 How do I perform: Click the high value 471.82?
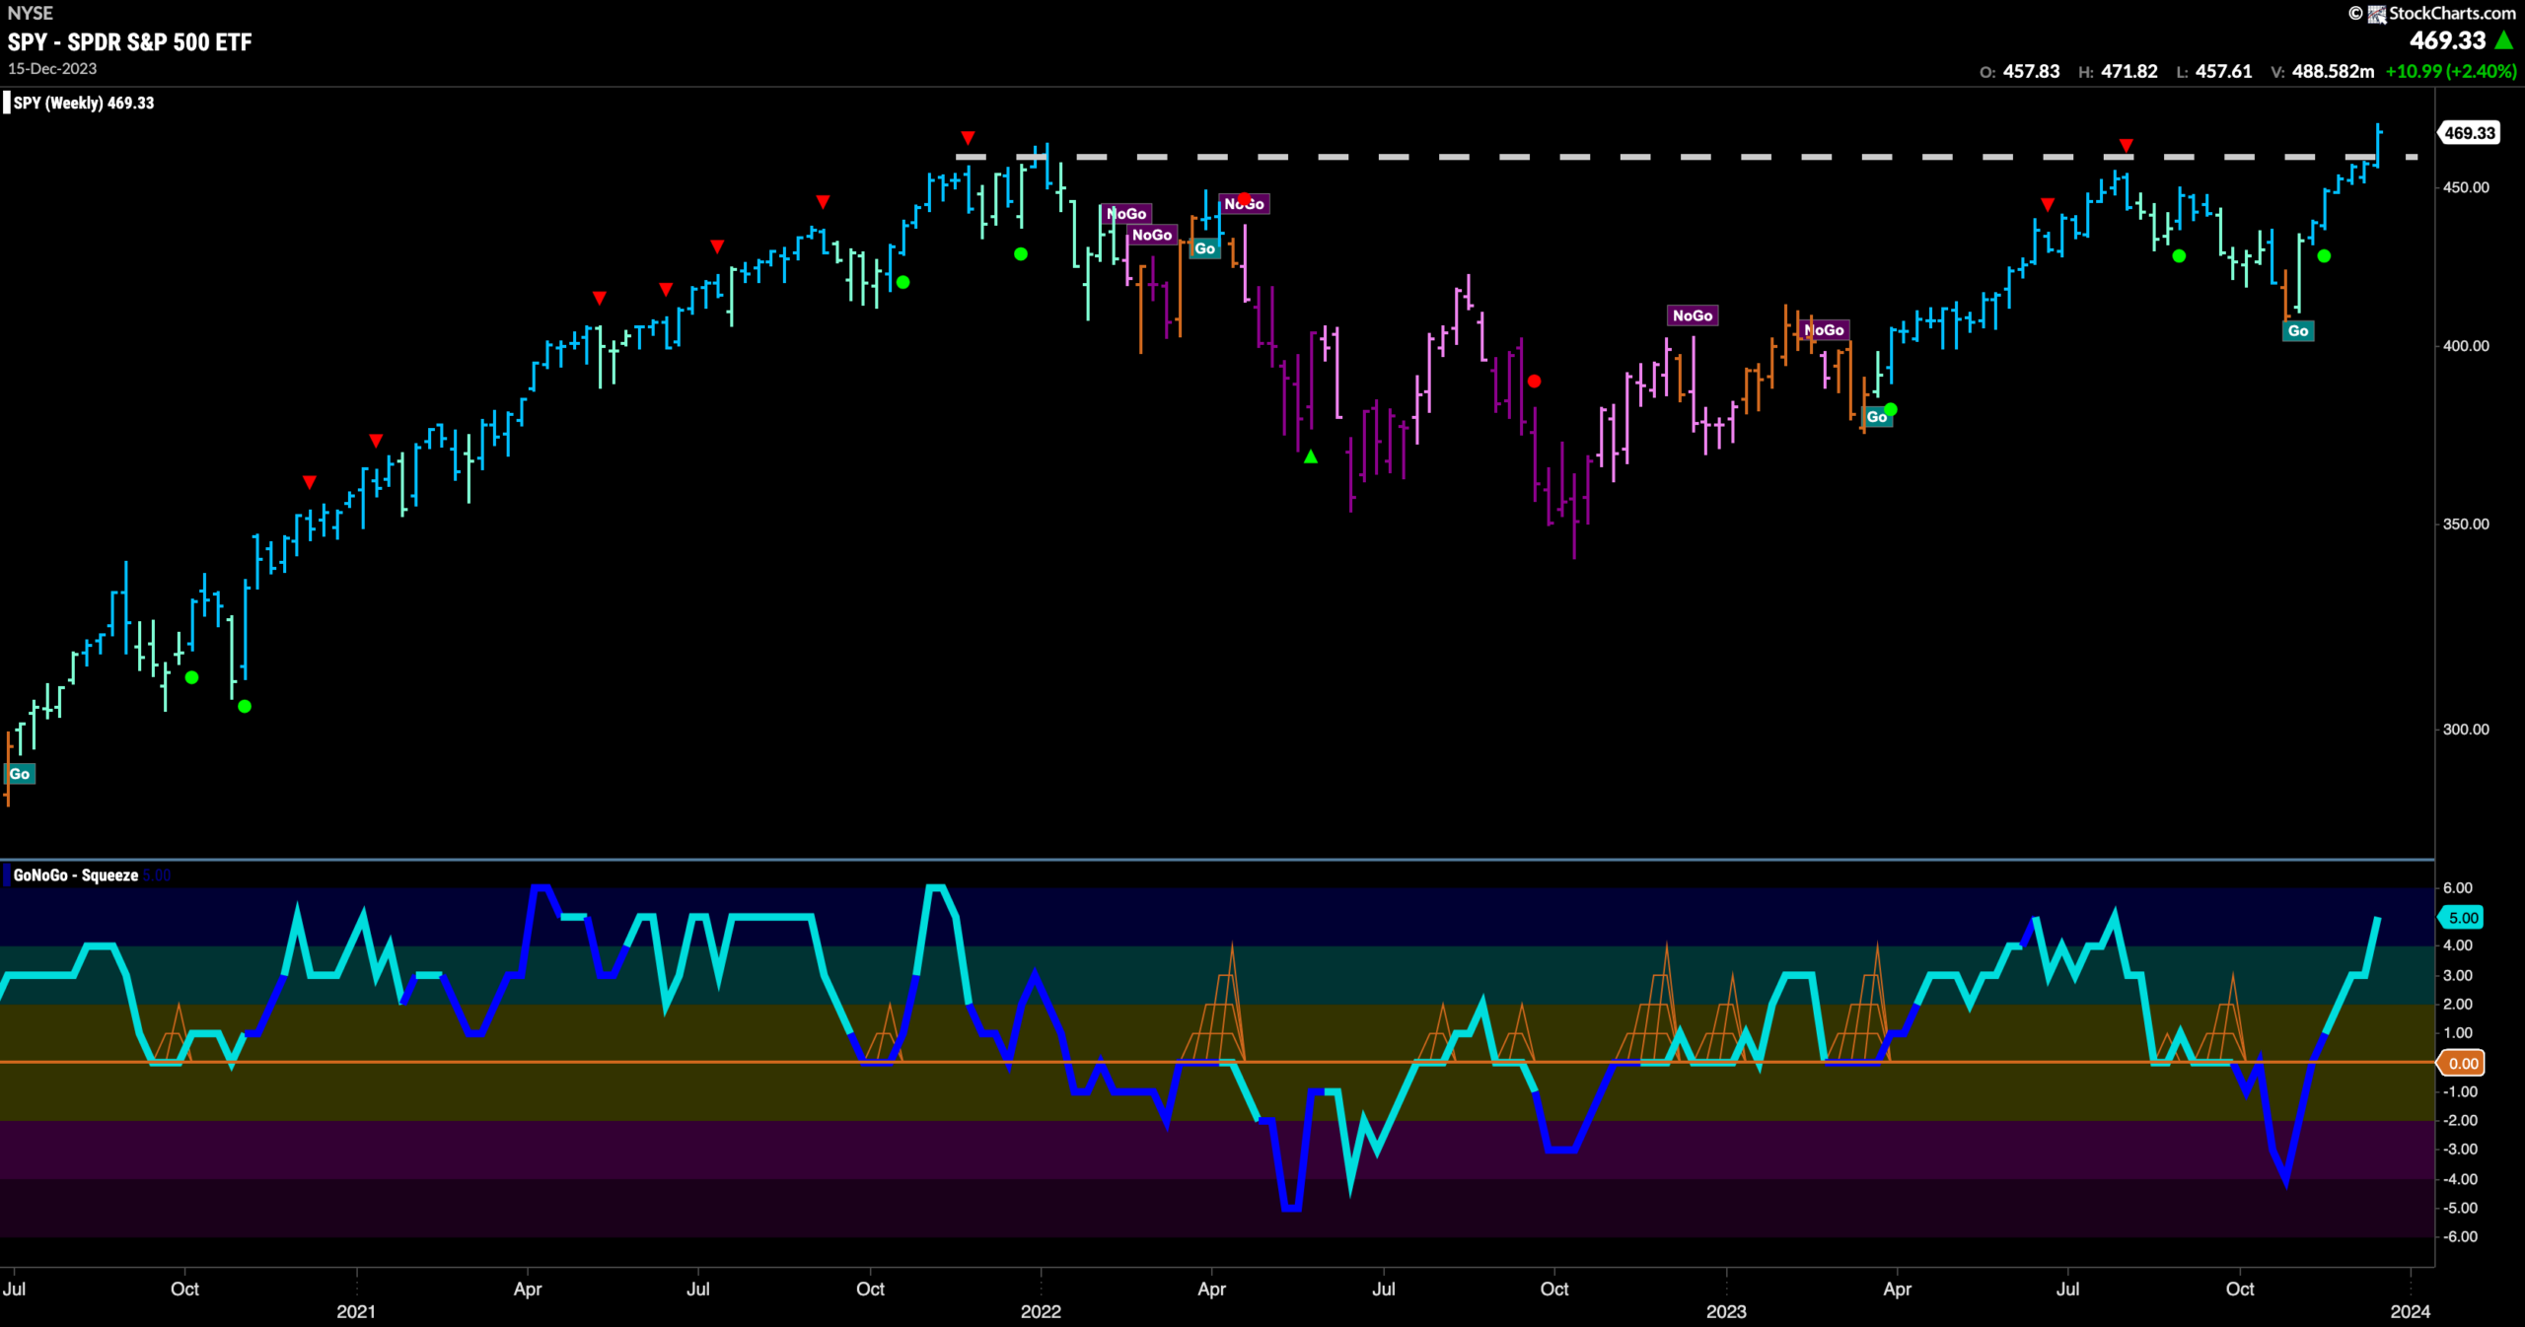pos(2128,72)
